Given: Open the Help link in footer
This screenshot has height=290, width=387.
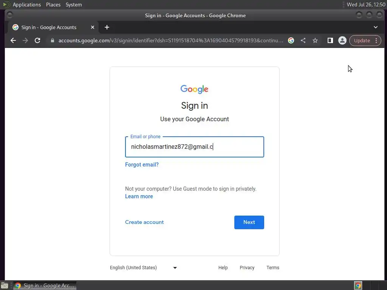Looking at the screenshot, I should coord(223,268).
